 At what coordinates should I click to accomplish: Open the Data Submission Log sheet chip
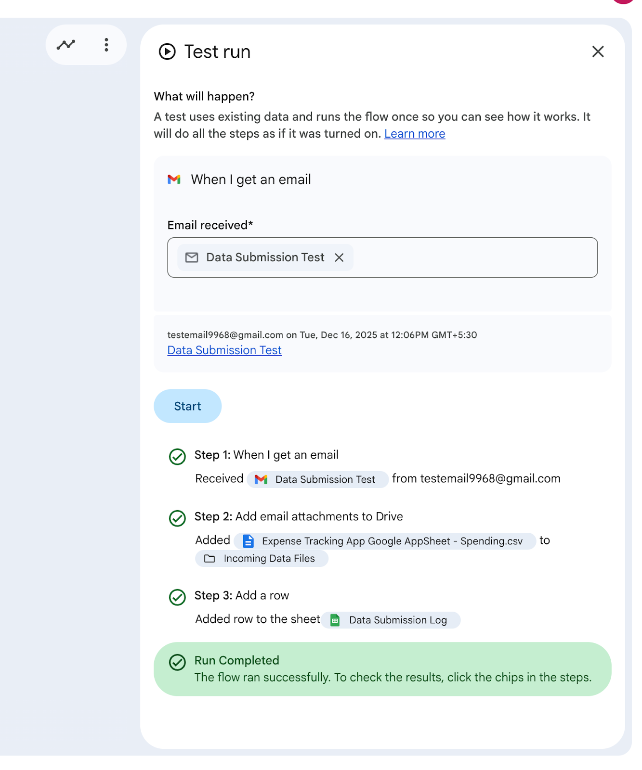click(391, 620)
